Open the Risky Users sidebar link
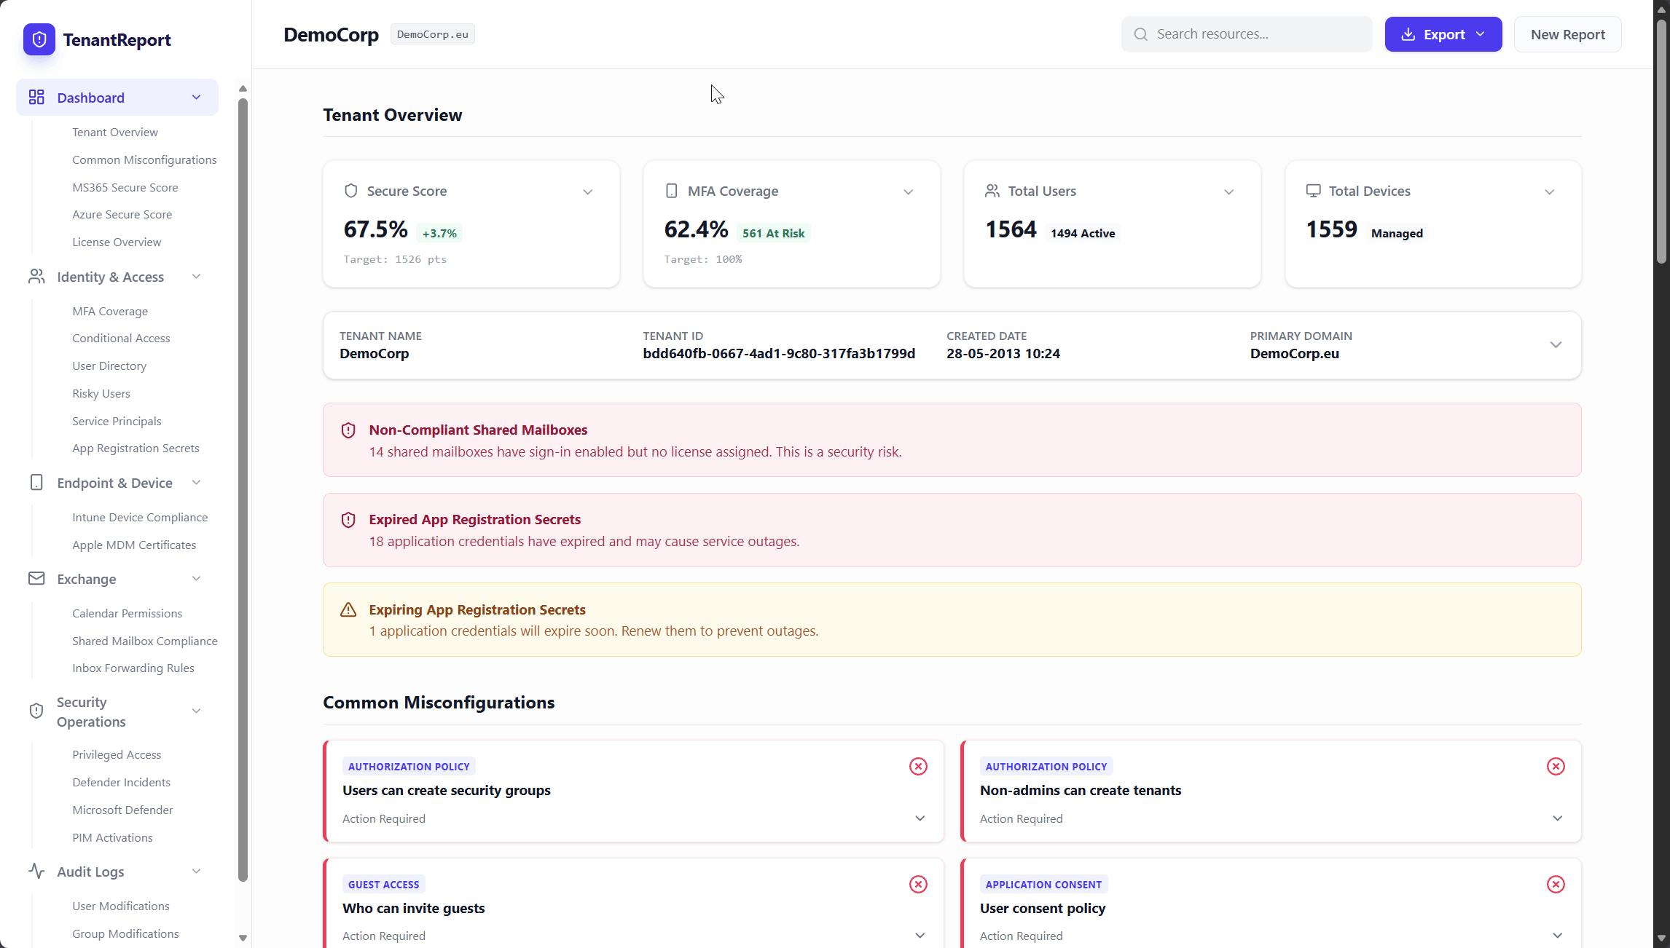 point(101,393)
